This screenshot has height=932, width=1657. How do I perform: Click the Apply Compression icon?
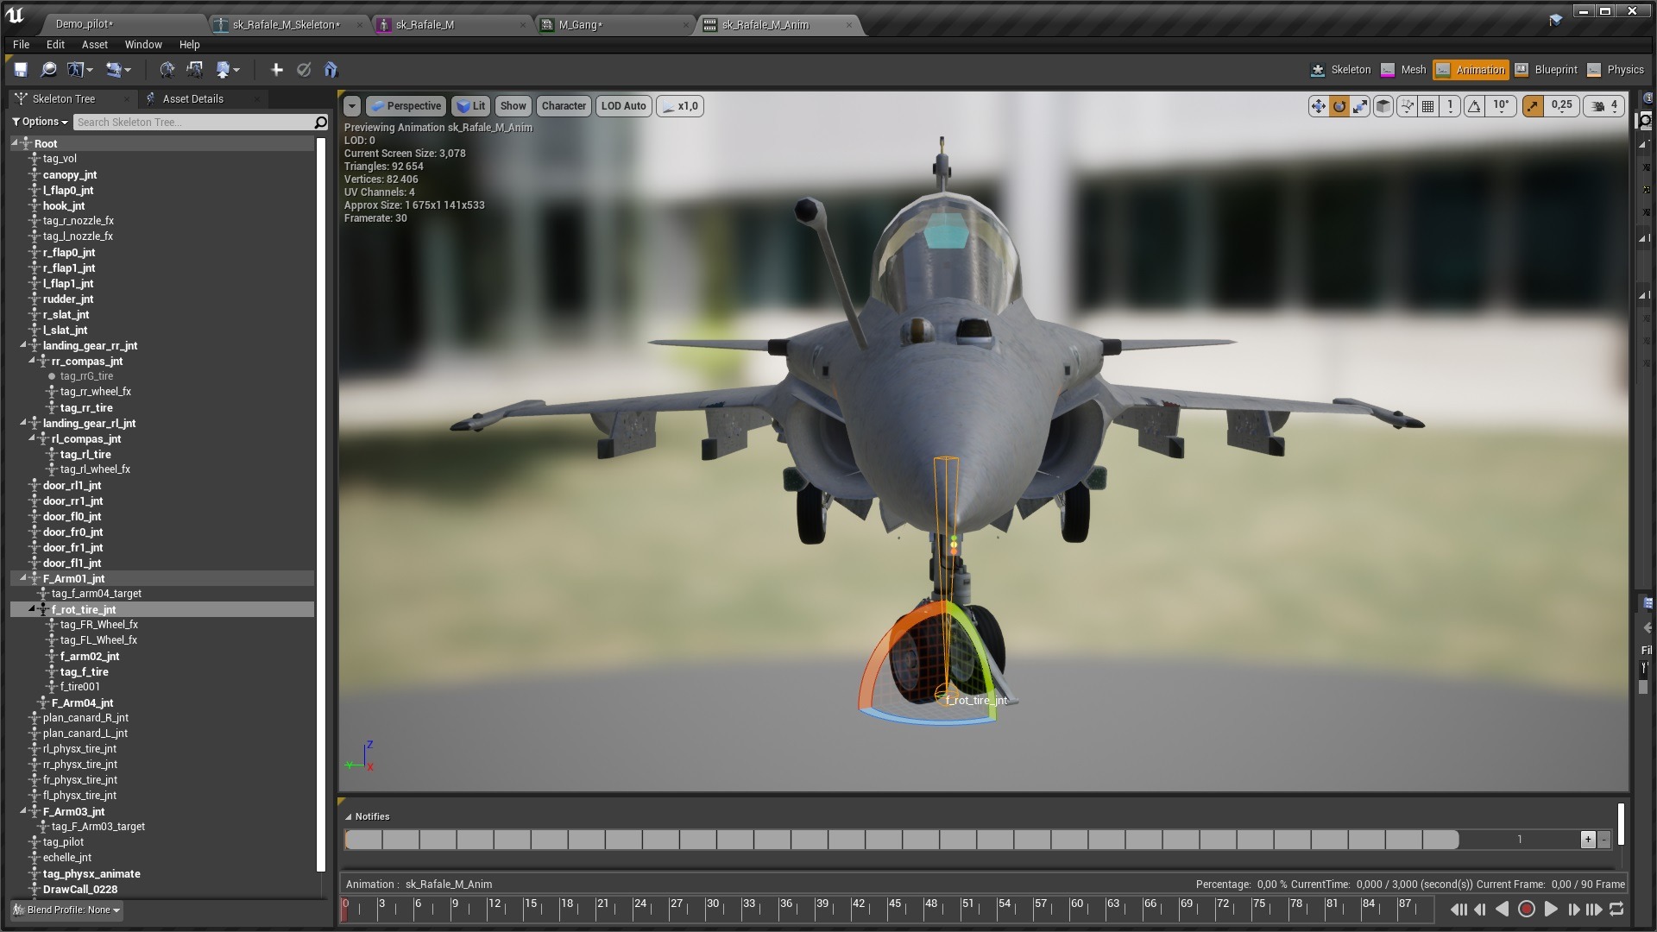click(195, 70)
